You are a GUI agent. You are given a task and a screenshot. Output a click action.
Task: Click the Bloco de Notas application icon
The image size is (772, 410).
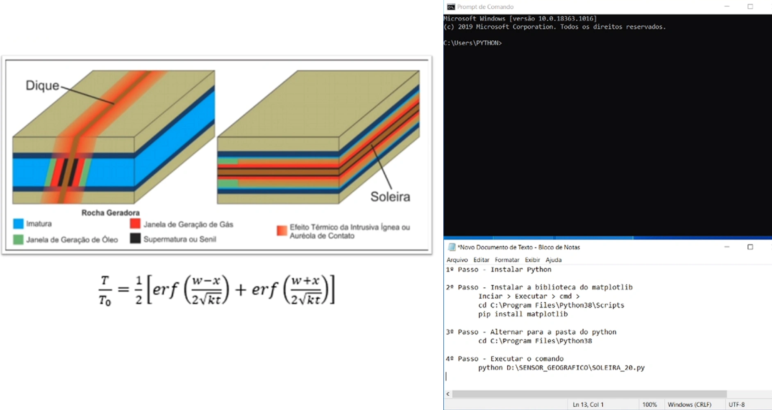click(452, 247)
